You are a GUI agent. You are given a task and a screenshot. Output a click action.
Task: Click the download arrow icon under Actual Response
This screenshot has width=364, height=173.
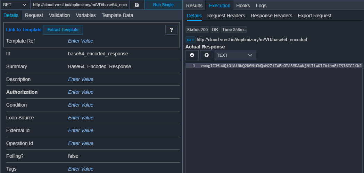(x=192, y=55)
